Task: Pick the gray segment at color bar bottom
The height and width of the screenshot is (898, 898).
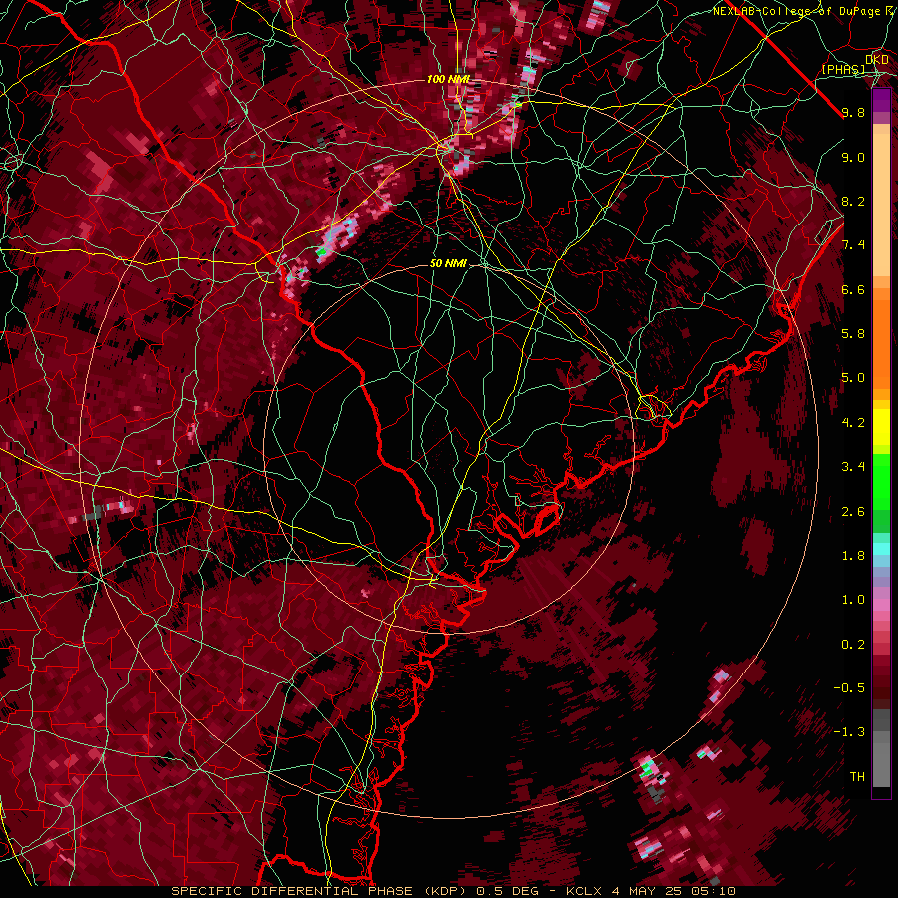Action: 881,764
